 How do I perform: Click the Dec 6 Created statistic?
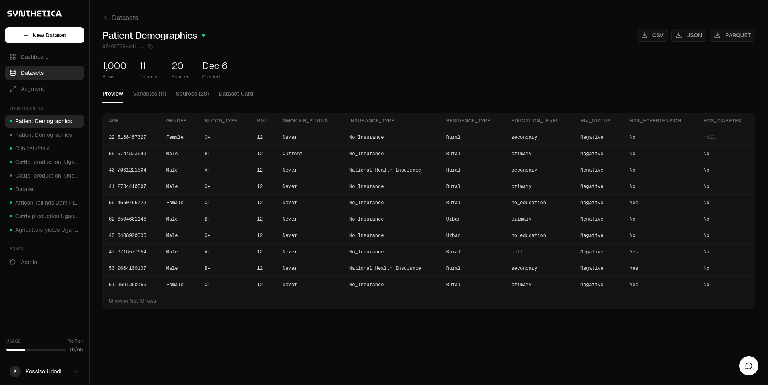(215, 70)
